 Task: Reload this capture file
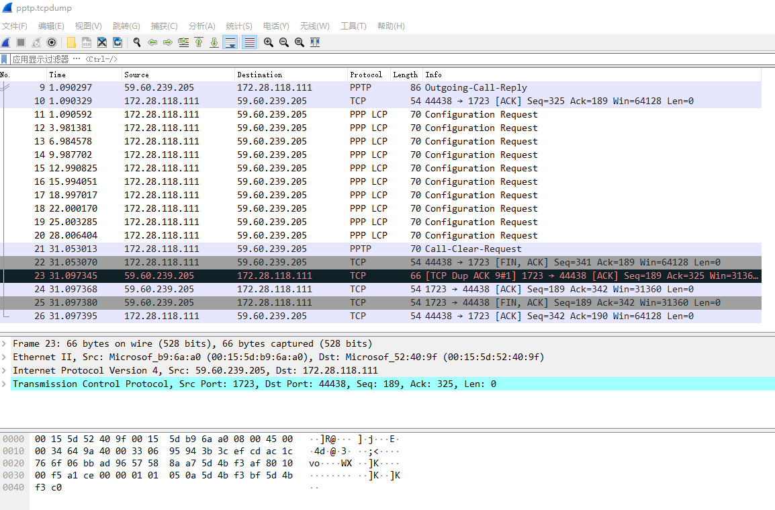coord(118,42)
